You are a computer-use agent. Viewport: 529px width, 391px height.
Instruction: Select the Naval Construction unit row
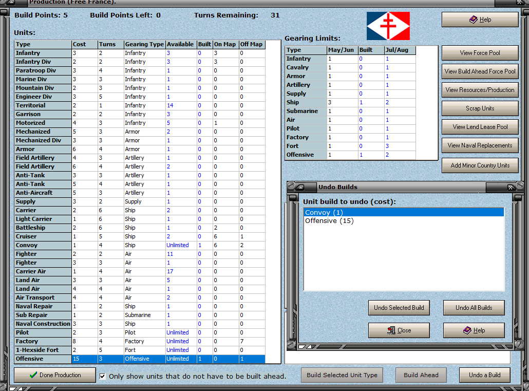(140, 324)
